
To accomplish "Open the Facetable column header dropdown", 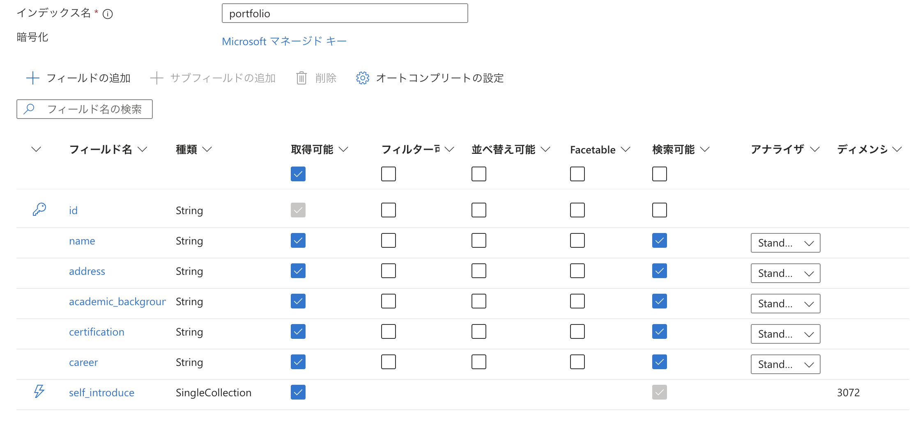I will point(626,149).
